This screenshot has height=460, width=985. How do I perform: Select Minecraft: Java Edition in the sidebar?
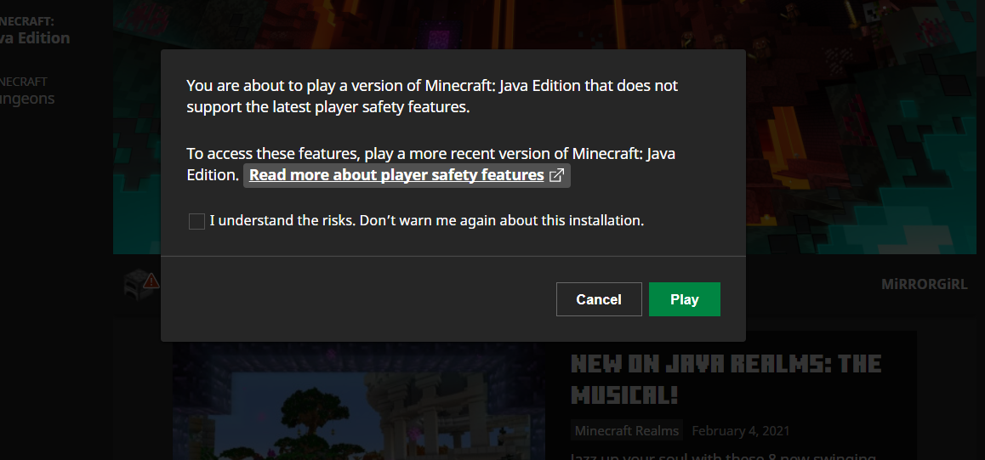pyautogui.click(x=35, y=30)
